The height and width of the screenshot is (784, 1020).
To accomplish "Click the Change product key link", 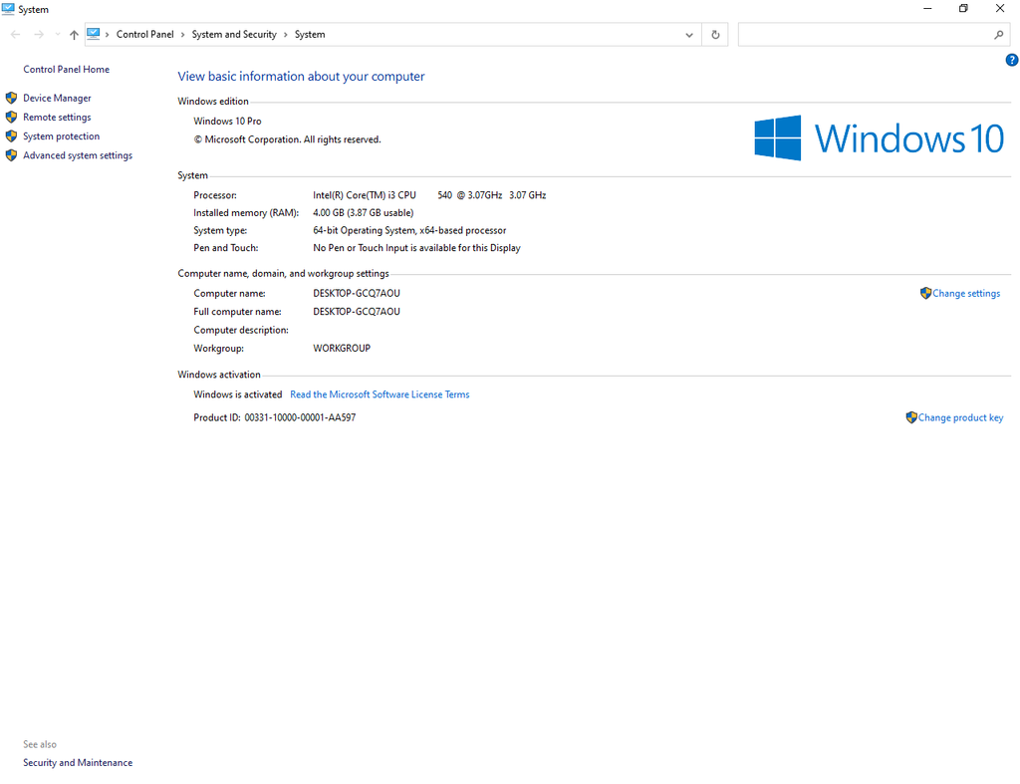I will [961, 417].
